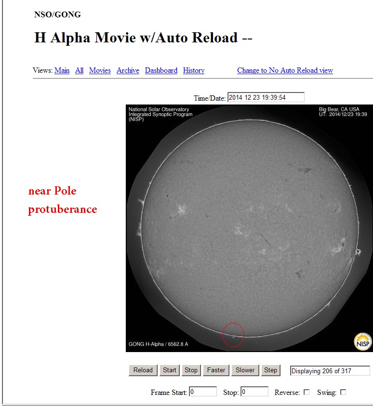
Task: Stop the movie playback
Action: tap(191, 370)
